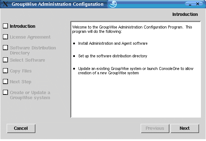Image resolution: width=206 pixels, height=141 pixels.
Task: Click 'Set up the software distribution directory'
Action: pos(113,56)
